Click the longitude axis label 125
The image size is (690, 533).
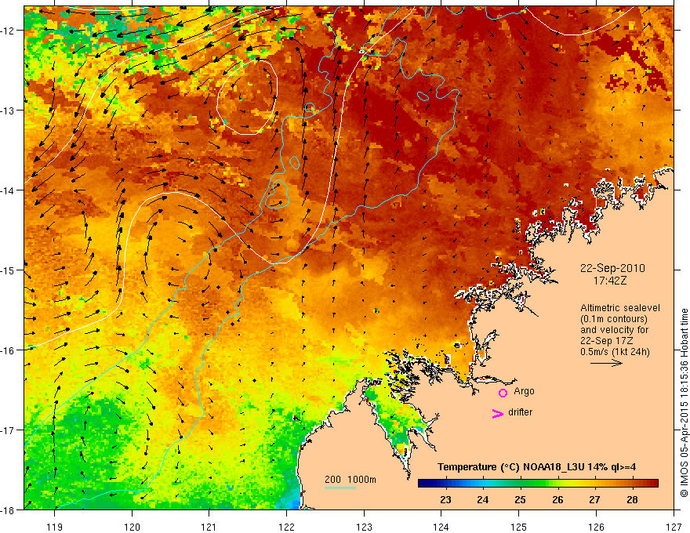(518, 527)
